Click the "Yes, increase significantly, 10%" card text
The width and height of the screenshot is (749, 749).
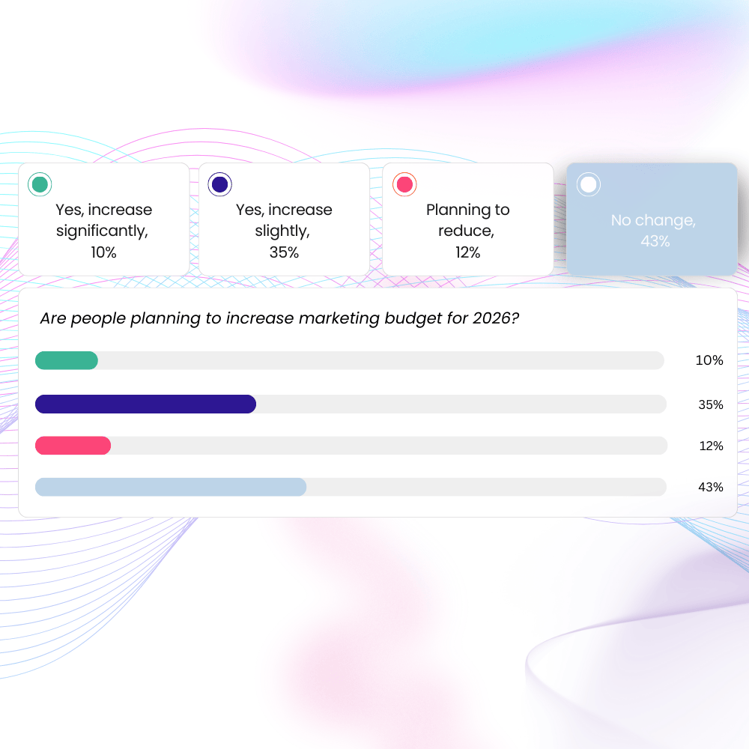(104, 231)
